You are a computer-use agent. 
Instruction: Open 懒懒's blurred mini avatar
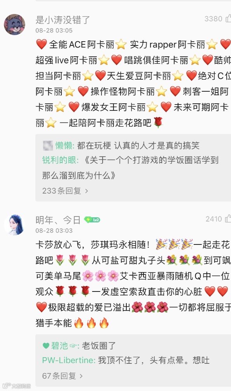[x=48, y=145]
